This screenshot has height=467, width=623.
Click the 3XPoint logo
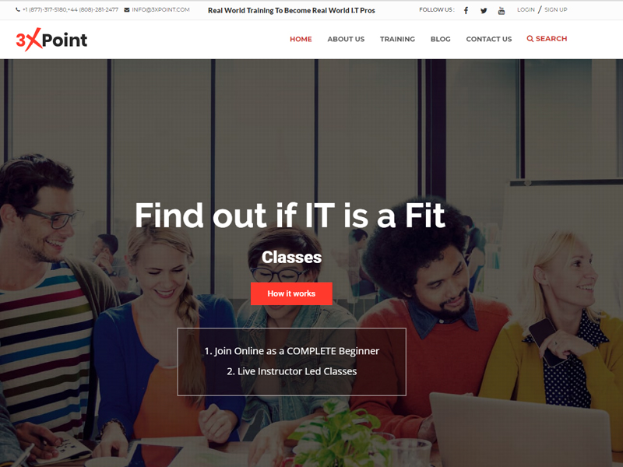click(x=51, y=40)
